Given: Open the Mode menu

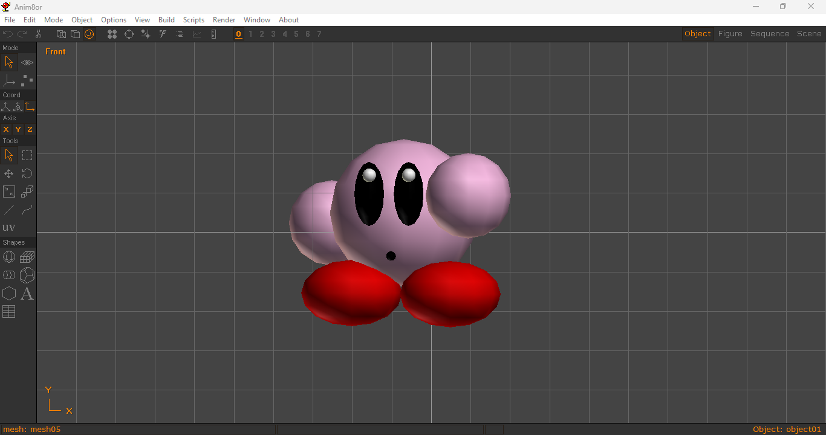Looking at the screenshot, I should (53, 20).
